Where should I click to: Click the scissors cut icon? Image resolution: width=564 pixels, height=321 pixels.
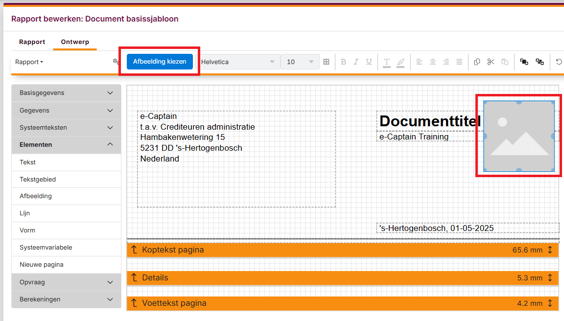pos(491,62)
